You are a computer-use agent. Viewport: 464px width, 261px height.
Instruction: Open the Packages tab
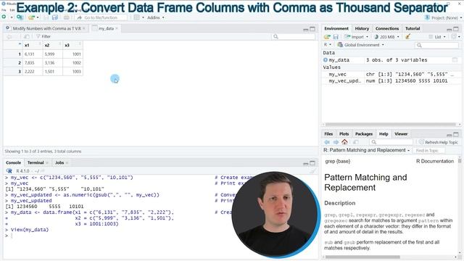tap(364, 133)
